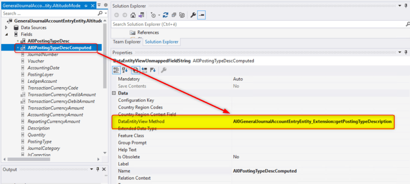Click the Visual Studio view-switch icon beside Home
This screenshot has width=410, height=184.
point(141,15)
